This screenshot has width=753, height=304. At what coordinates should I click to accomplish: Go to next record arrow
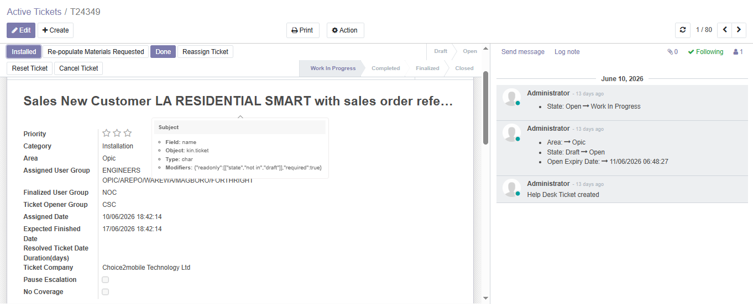coord(739,30)
